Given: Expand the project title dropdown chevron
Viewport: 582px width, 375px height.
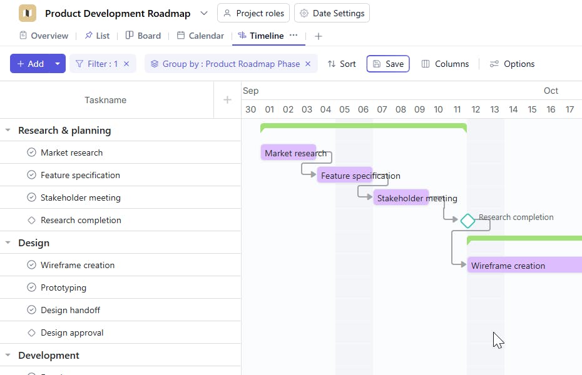Looking at the screenshot, I should tap(204, 13).
